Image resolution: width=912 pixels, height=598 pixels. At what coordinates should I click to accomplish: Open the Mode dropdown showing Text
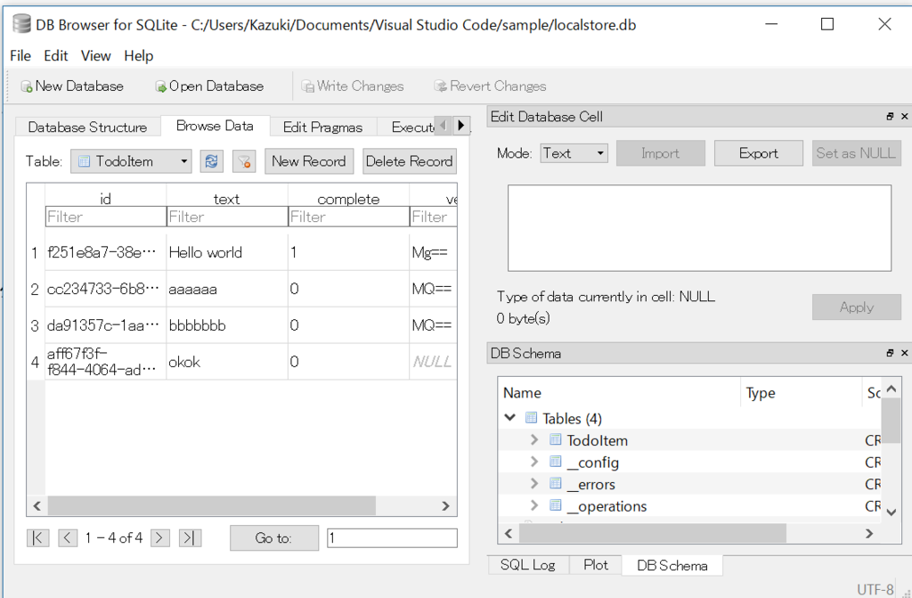(x=574, y=153)
